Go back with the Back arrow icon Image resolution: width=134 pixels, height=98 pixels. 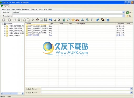pos(4,20)
